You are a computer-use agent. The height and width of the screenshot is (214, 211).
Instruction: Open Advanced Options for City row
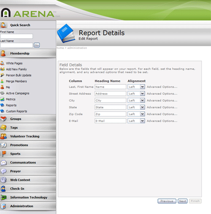[162, 100]
